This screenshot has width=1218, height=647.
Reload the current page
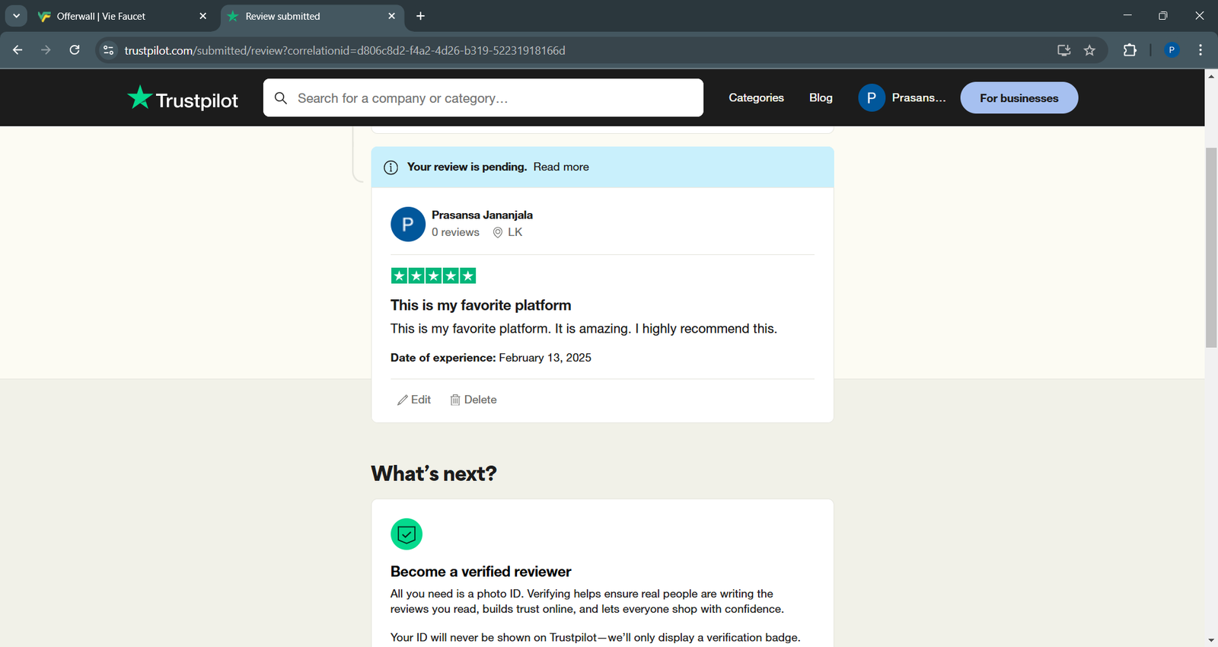coord(75,50)
